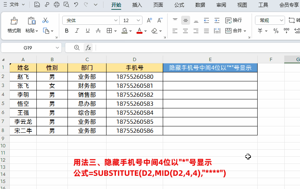Click the percent style icon

(276, 31)
